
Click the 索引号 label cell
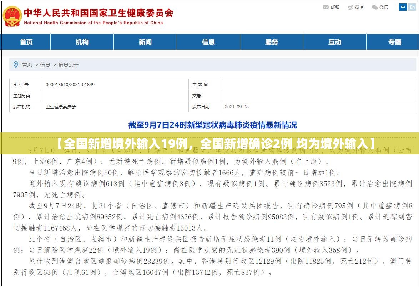pyautogui.click(x=26, y=85)
